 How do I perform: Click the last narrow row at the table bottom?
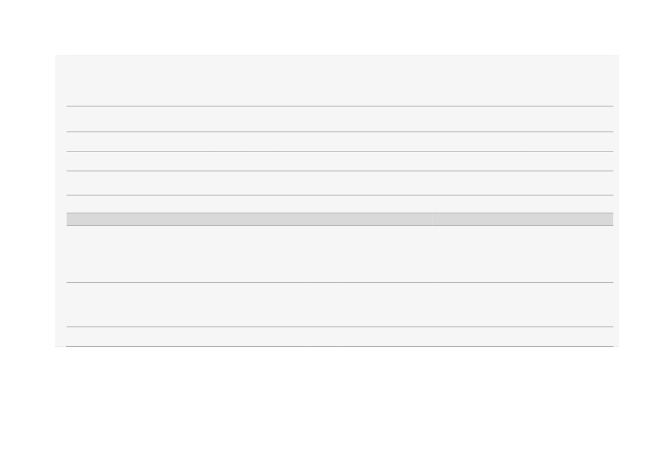(340, 337)
